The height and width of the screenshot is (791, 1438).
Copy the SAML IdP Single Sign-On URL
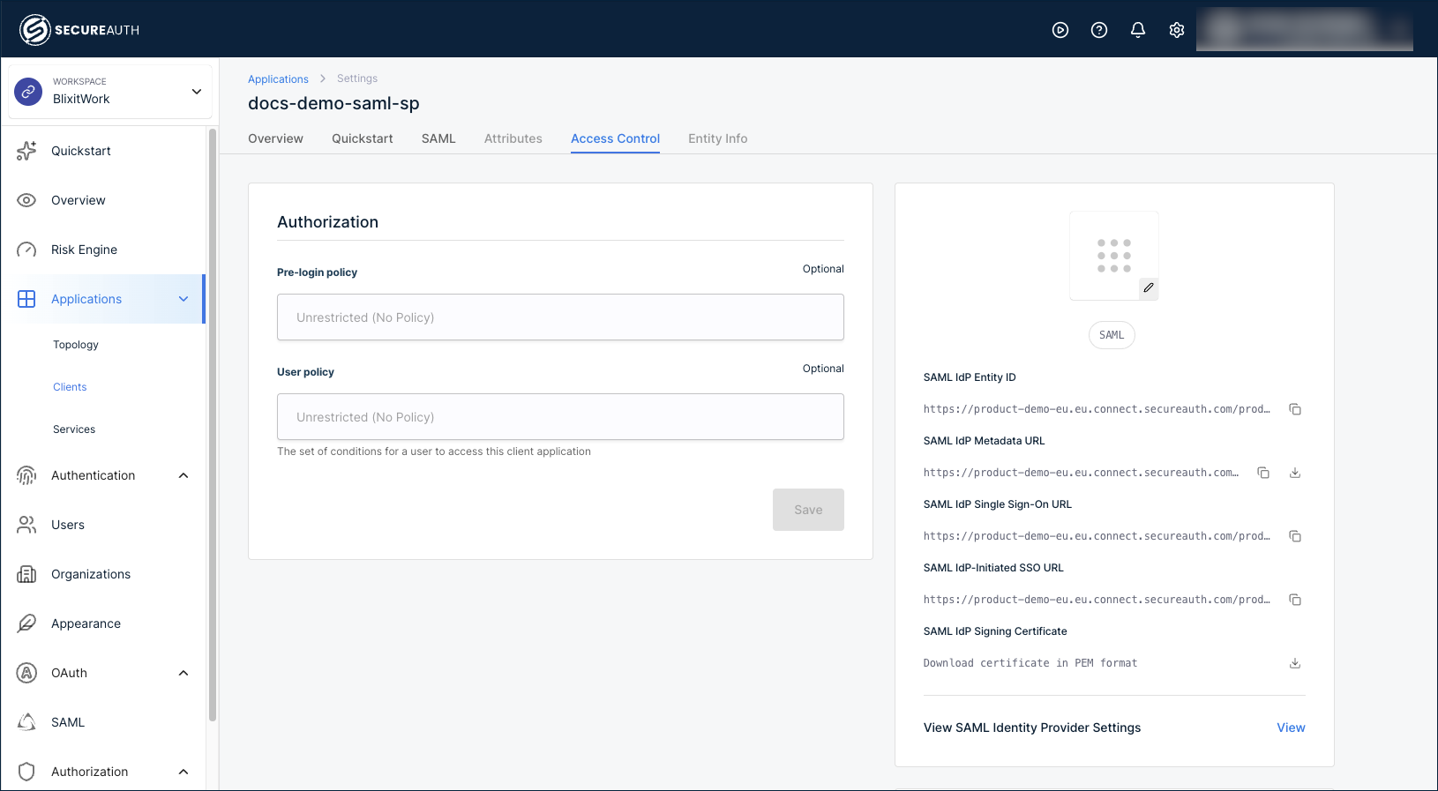tap(1295, 536)
